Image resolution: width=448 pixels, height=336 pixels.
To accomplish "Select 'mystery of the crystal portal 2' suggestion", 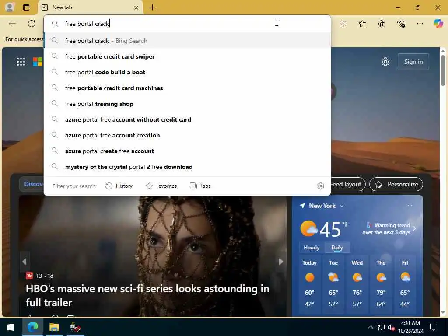I will 187,167.
